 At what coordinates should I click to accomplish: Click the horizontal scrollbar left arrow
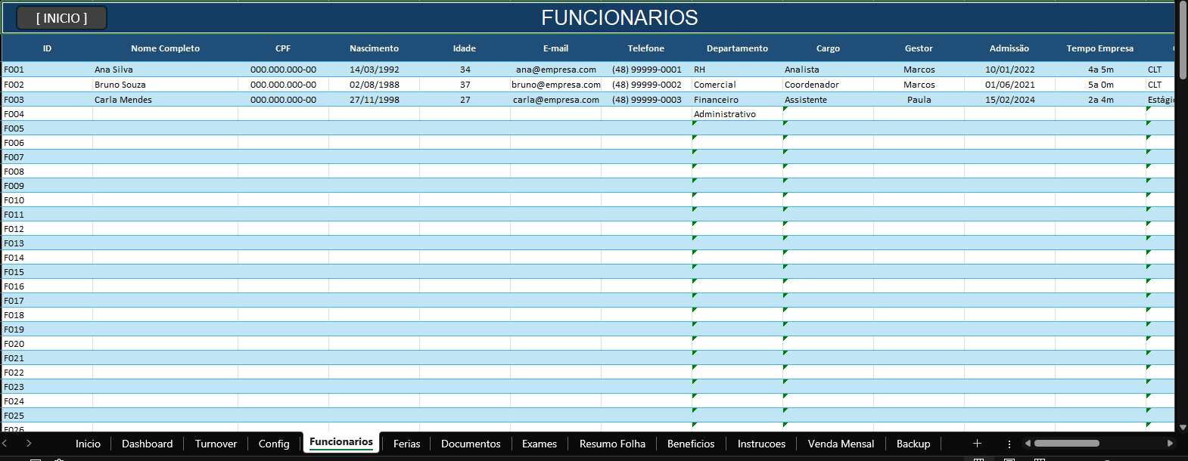pyautogui.click(x=1028, y=444)
